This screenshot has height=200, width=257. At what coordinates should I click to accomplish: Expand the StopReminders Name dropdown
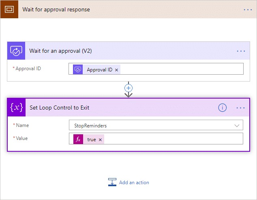(x=237, y=126)
